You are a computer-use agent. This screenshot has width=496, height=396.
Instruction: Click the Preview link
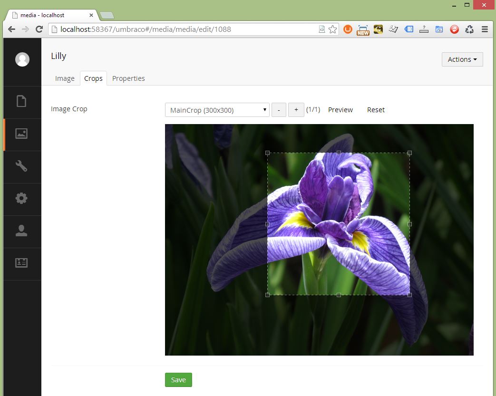click(340, 110)
